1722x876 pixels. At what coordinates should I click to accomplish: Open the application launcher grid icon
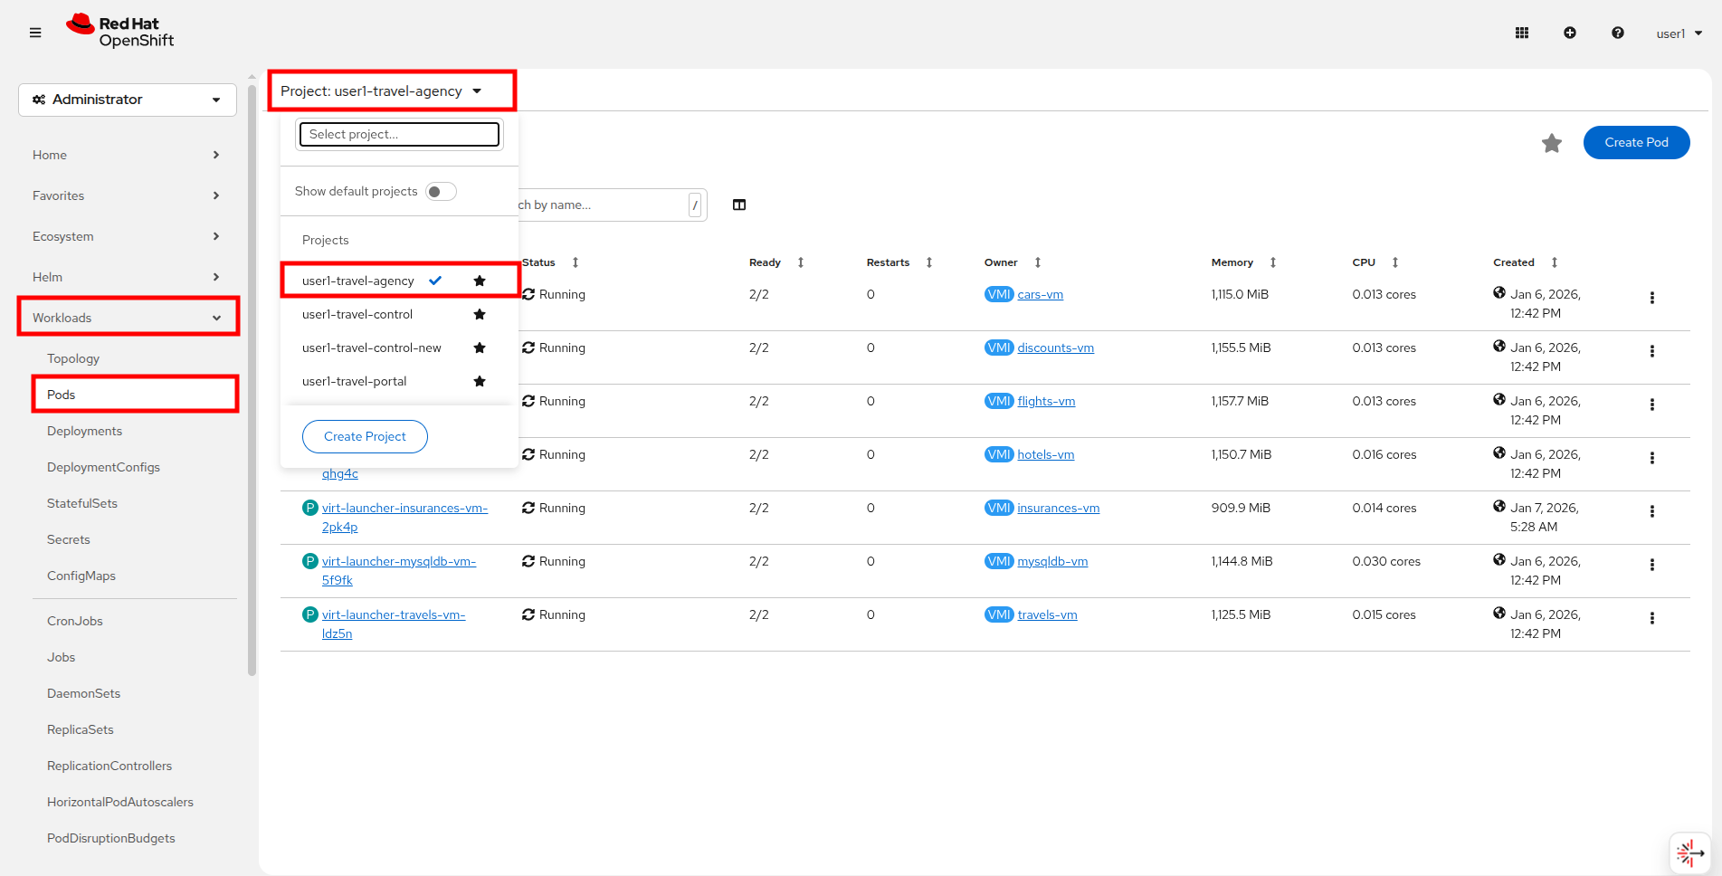[x=1522, y=33]
